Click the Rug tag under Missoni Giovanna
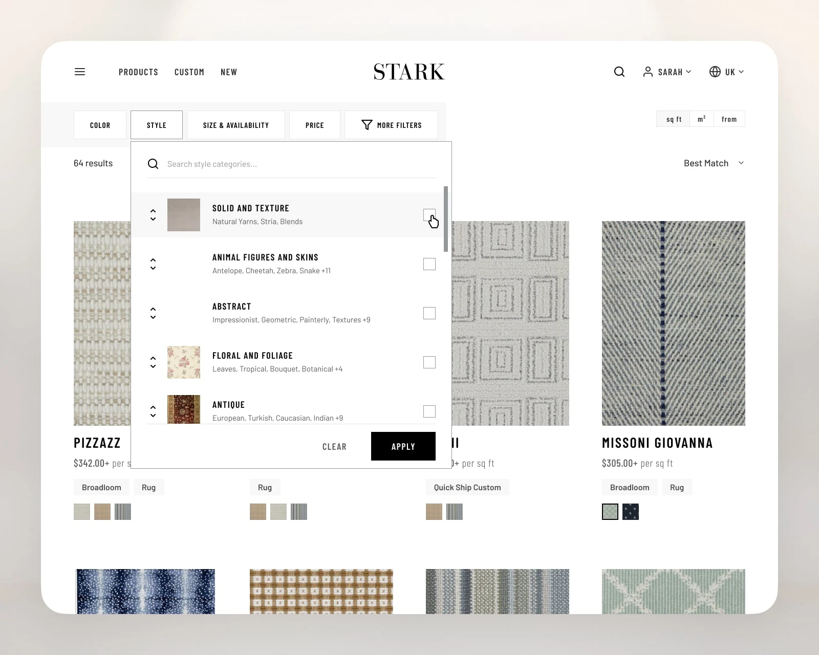Screen dimensions: 819x655 pos(677,487)
